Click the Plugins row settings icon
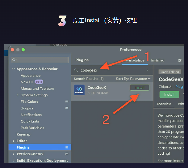This screenshot has height=168, width=188. point(67,147)
